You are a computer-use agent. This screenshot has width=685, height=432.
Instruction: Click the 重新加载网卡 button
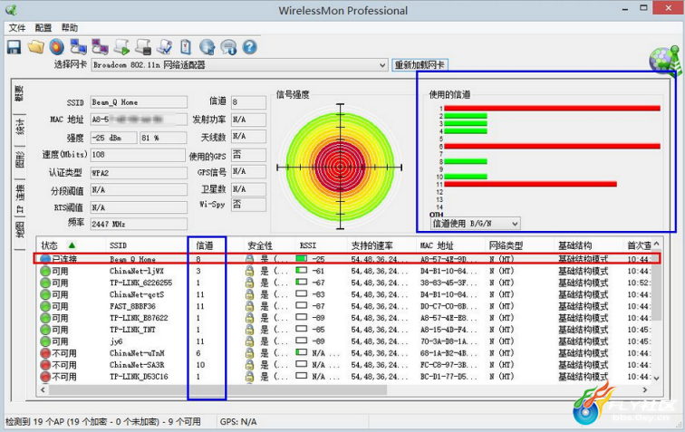pyautogui.click(x=420, y=65)
